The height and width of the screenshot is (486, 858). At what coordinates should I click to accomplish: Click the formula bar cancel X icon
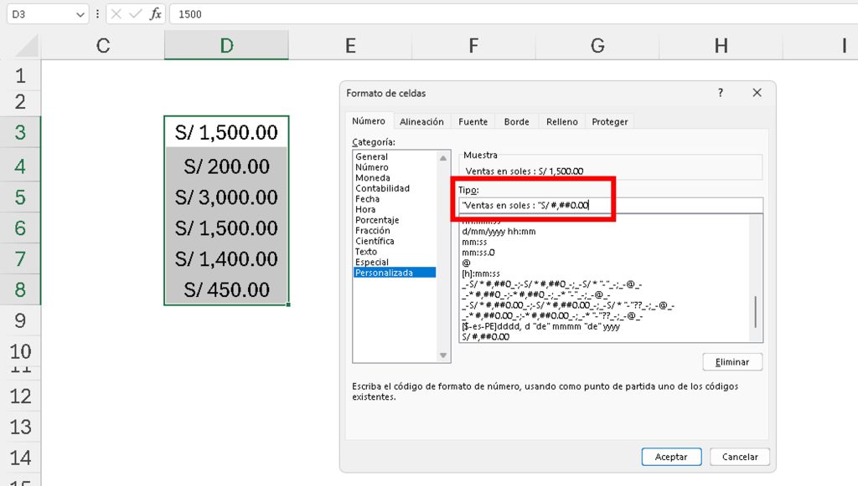tap(116, 14)
